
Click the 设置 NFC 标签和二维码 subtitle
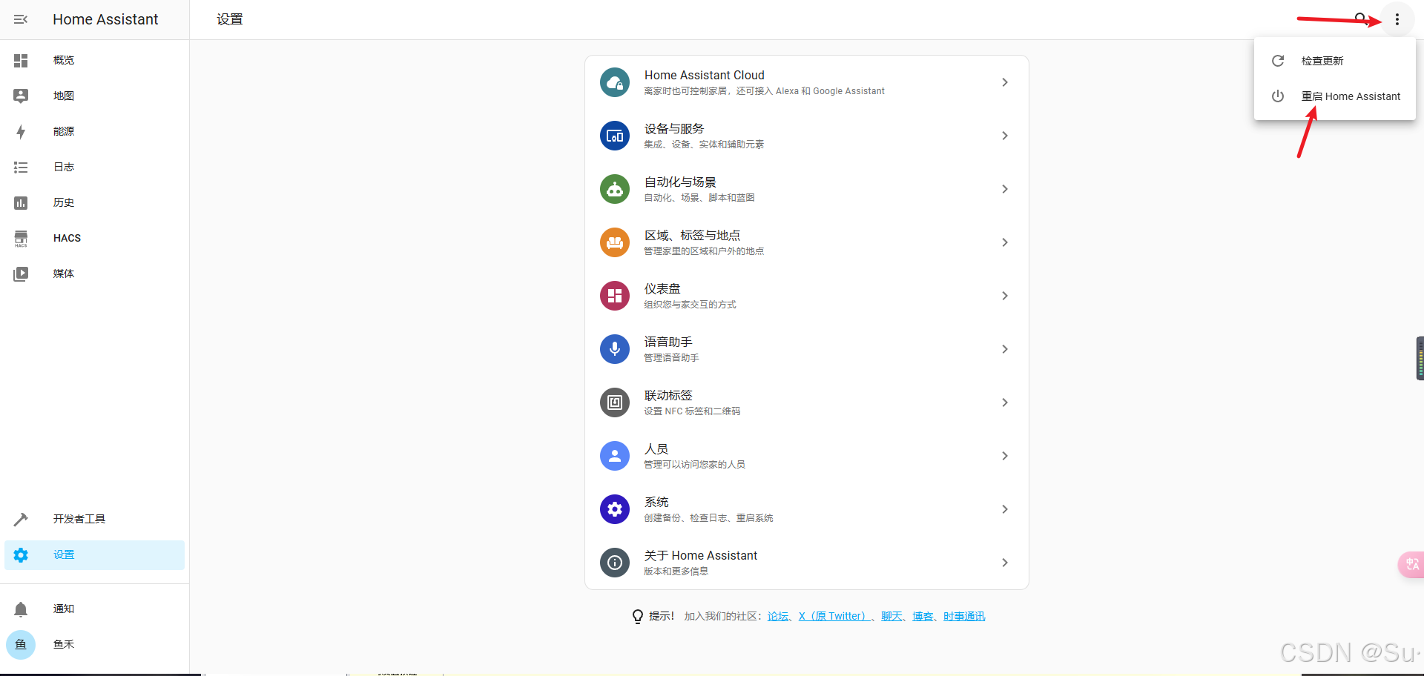[x=692, y=411]
